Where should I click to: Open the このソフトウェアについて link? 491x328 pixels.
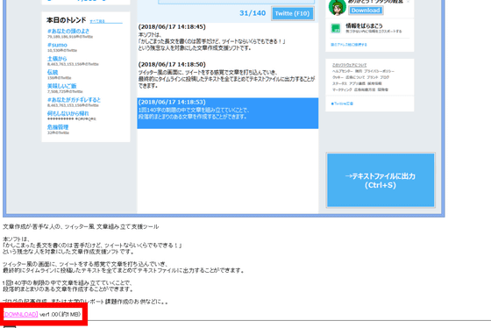coord(350,65)
